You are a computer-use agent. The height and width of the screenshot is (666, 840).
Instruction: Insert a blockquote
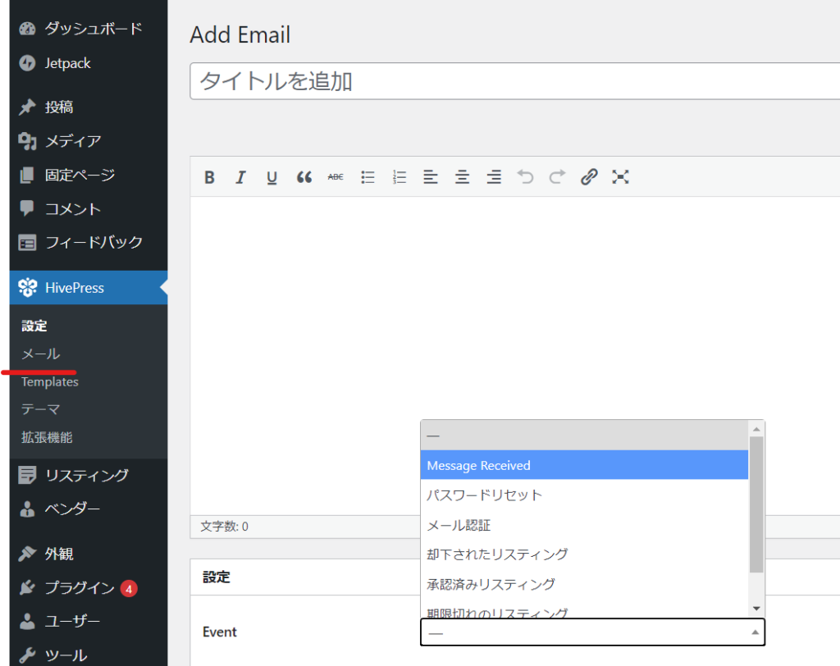pos(304,177)
